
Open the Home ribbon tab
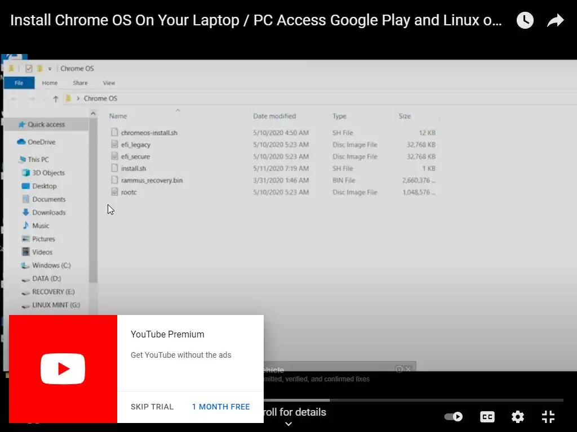50,83
